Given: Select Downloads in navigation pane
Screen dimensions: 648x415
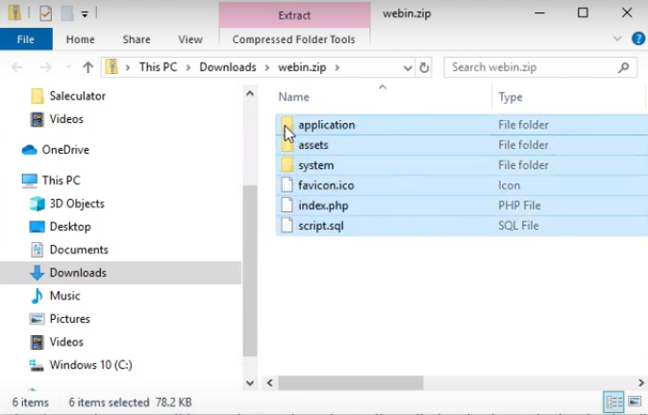Looking at the screenshot, I should [120, 273].
